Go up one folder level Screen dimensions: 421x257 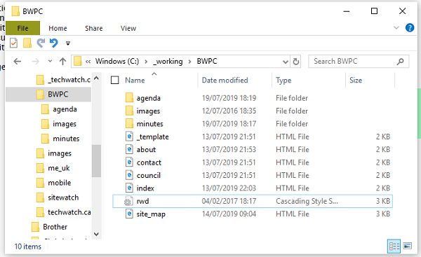tap(63, 62)
